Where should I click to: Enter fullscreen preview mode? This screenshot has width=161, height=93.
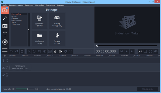151,51
